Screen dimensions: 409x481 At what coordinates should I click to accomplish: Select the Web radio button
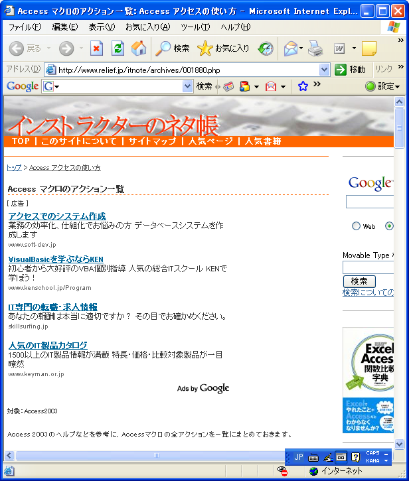coord(356,226)
